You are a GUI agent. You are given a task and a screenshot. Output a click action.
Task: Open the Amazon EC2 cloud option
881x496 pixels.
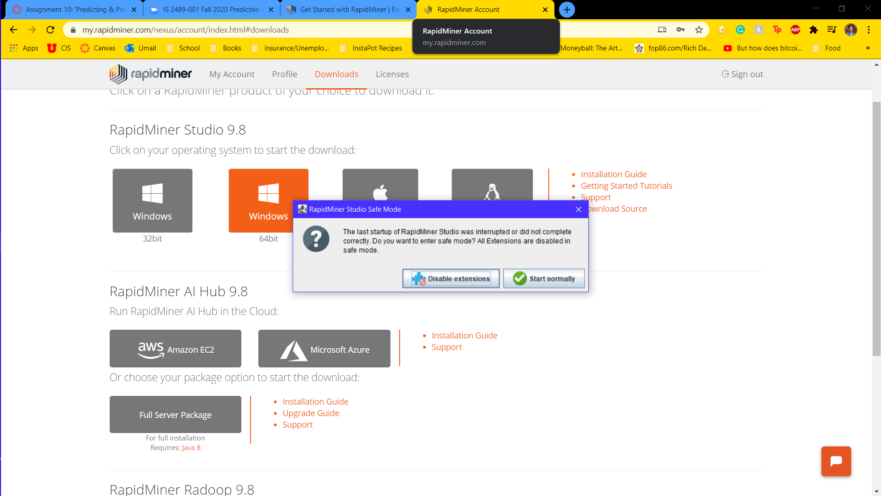tap(175, 349)
